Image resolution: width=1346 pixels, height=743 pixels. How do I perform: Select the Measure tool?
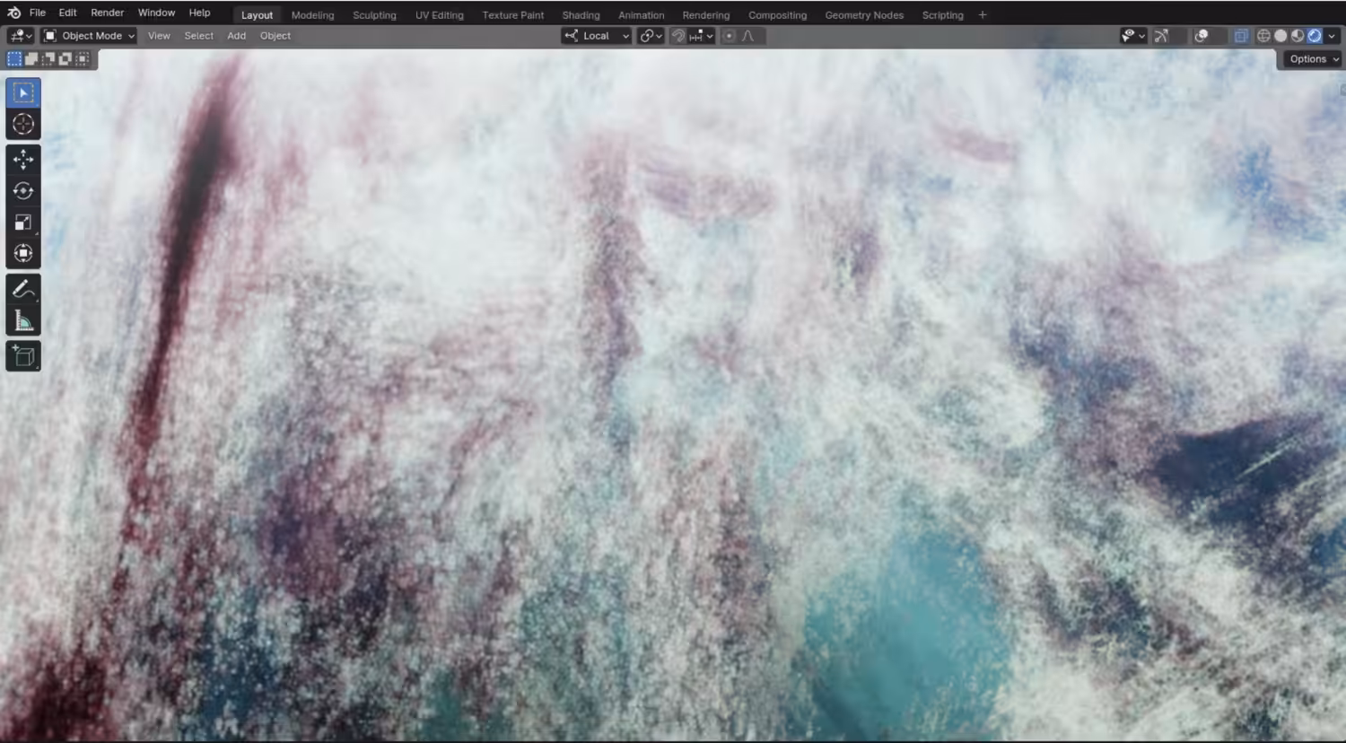point(23,320)
